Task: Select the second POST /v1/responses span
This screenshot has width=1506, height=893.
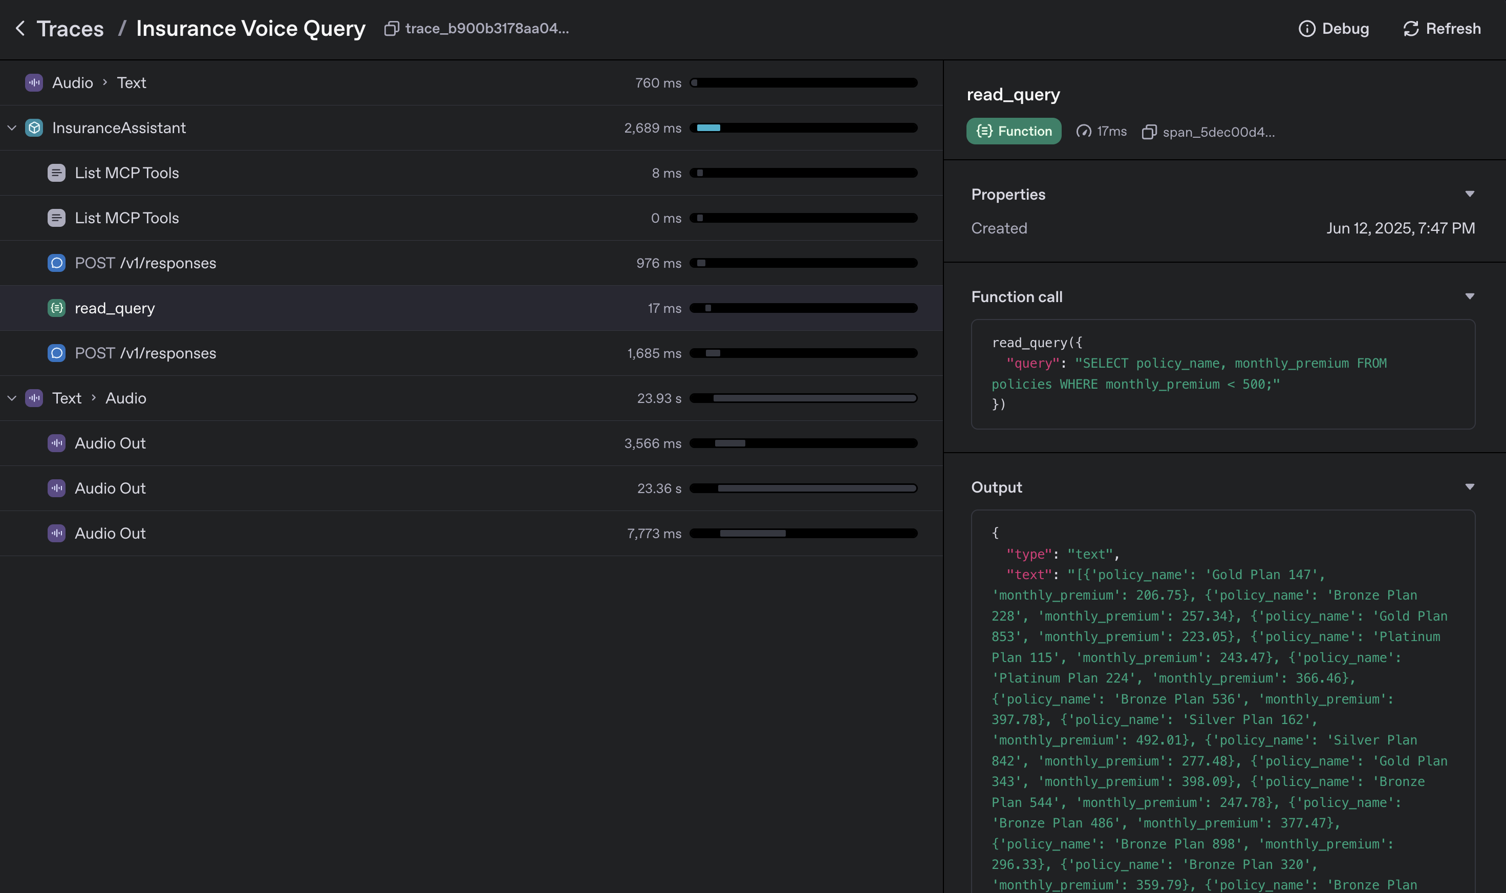Action: pyautogui.click(x=145, y=353)
